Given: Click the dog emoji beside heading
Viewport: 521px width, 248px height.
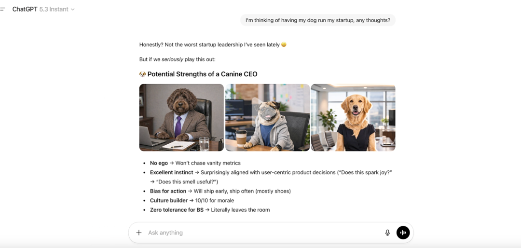Looking at the screenshot, I should click(142, 74).
